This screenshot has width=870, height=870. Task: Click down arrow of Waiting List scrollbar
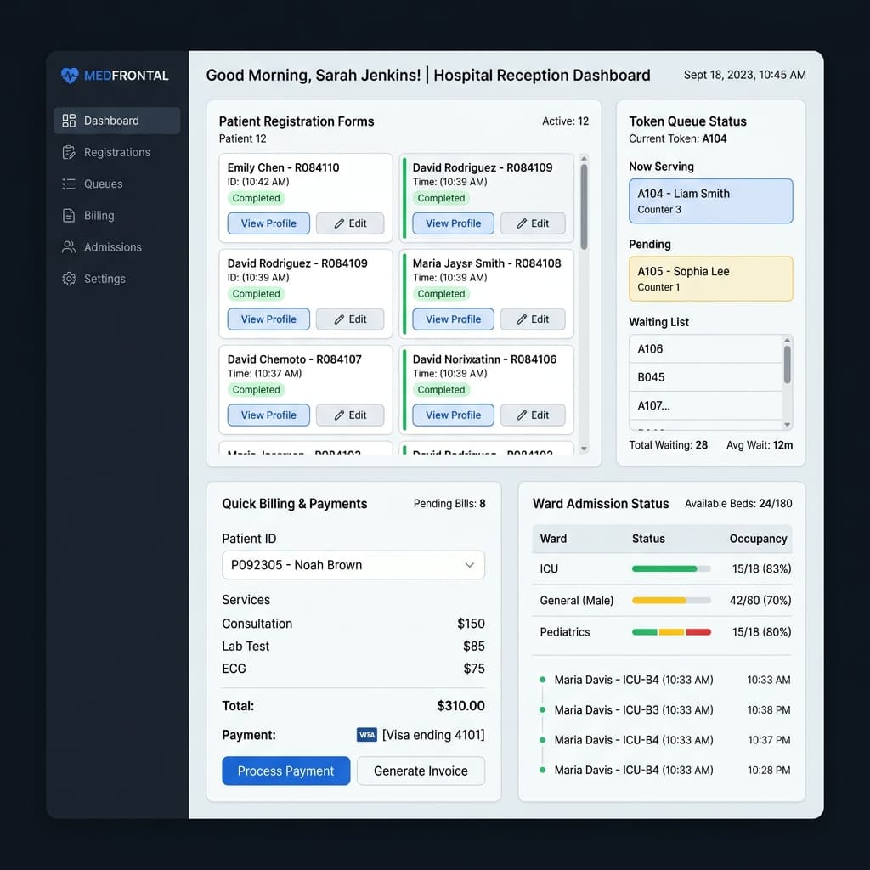[787, 425]
